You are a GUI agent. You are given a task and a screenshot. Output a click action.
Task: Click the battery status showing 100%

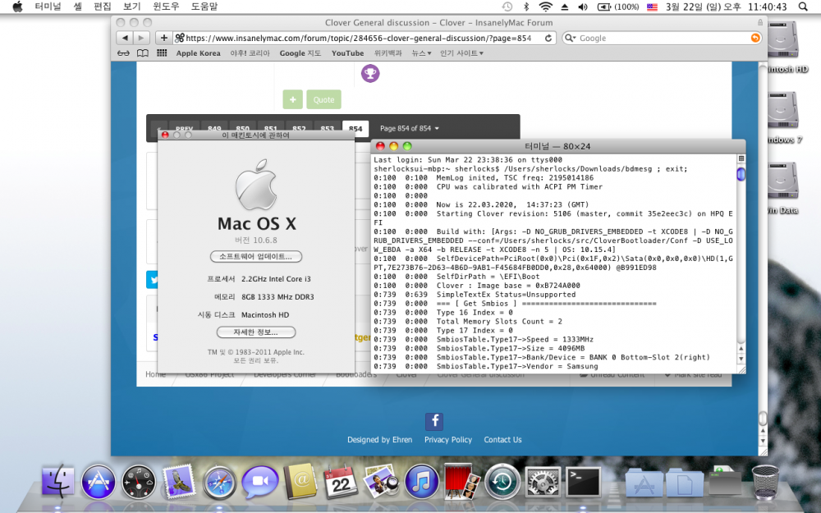click(x=618, y=7)
